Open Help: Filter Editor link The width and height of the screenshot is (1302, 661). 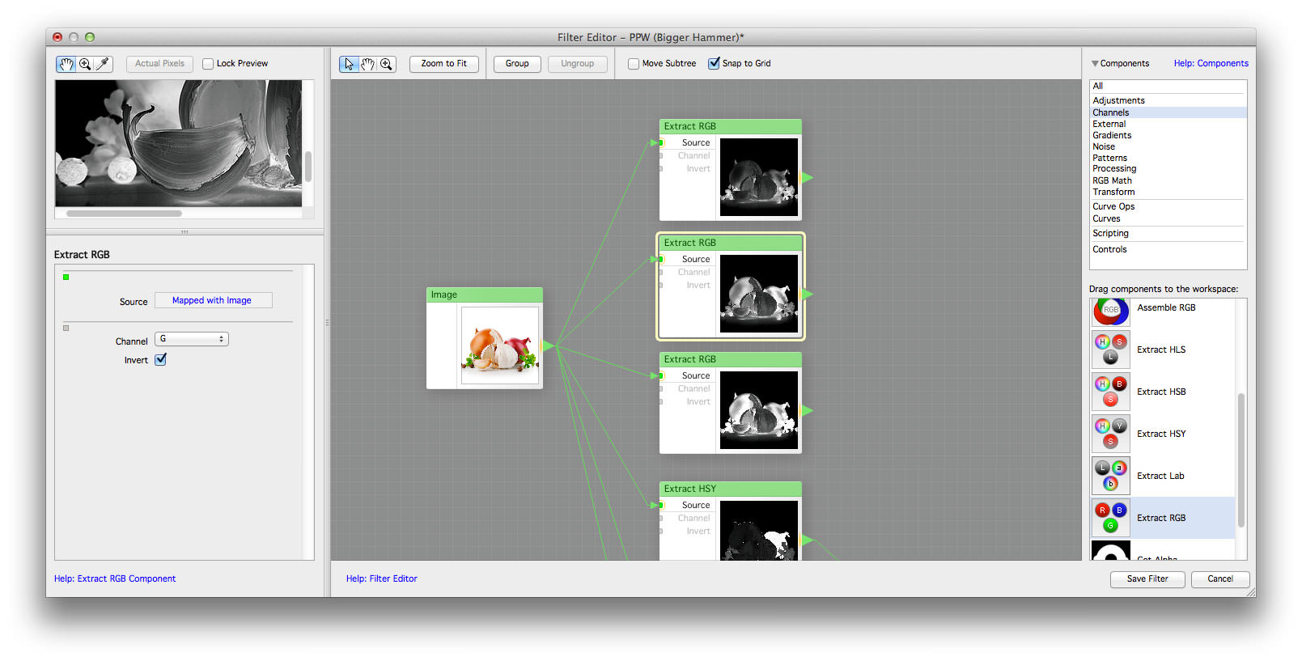click(x=382, y=578)
